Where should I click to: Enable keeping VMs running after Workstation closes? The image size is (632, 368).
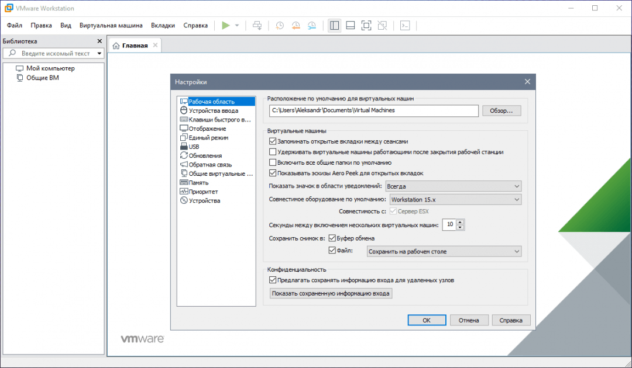[272, 152]
